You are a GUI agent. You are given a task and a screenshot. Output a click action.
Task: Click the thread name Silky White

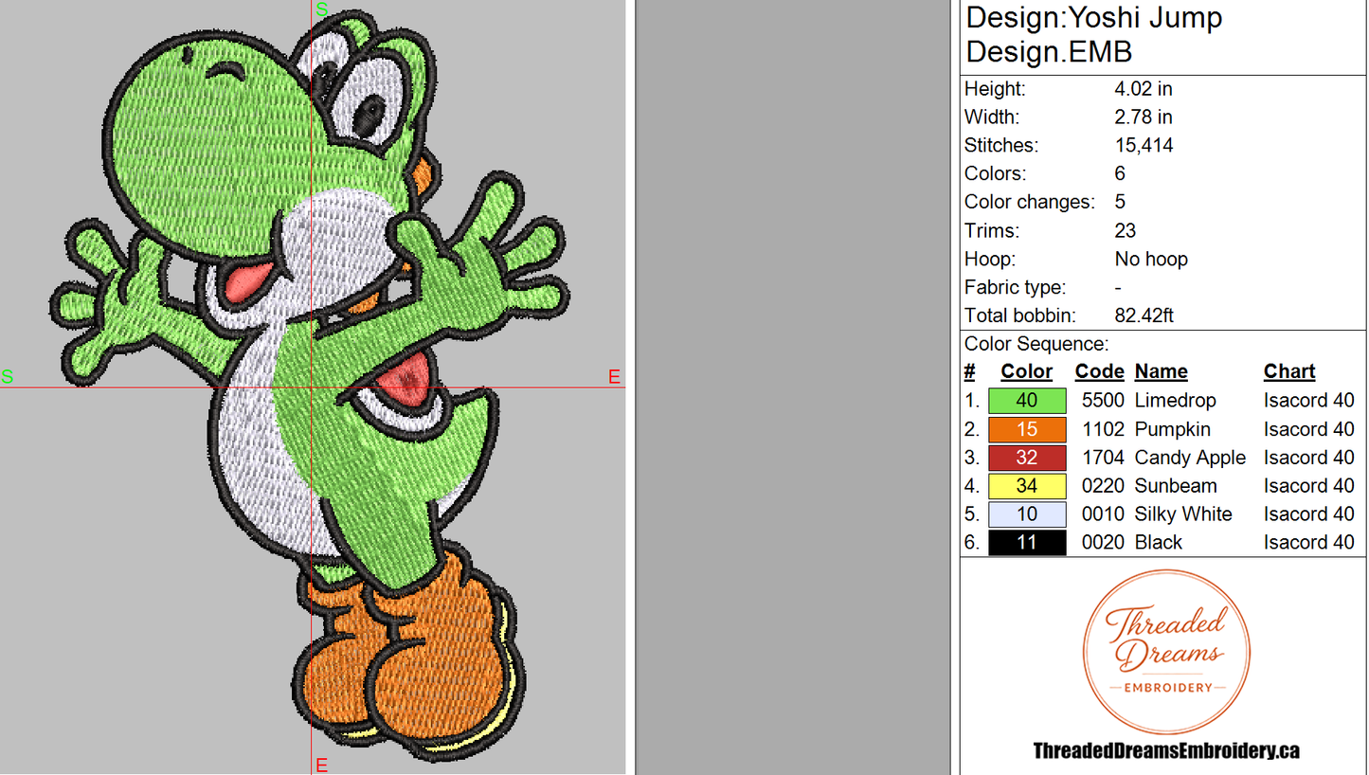pos(1183,514)
